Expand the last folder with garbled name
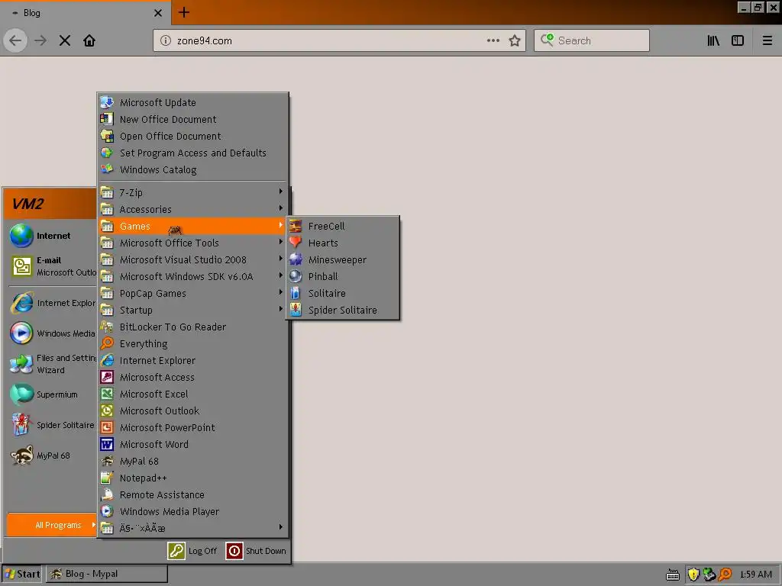The width and height of the screenshot is (782, 586). tap(192, 528)
